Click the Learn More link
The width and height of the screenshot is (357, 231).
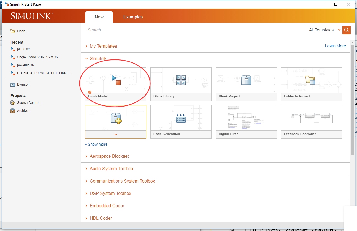[335, 46]
